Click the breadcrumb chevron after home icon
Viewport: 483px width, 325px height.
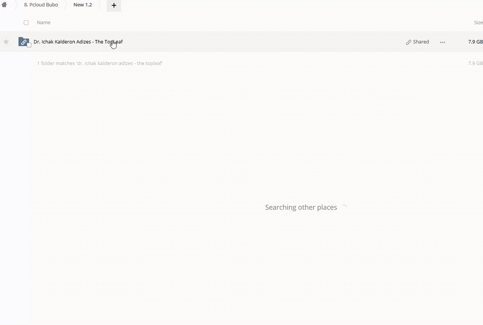pos(16,5)
